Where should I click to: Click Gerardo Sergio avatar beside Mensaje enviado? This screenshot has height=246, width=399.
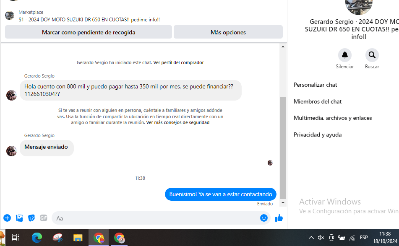(x=11, y=151)
